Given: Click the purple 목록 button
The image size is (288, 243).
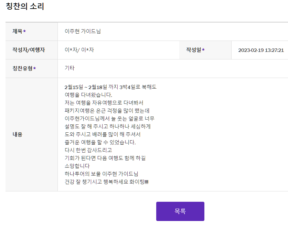Looking at the screenshot, I should [180, 211].
